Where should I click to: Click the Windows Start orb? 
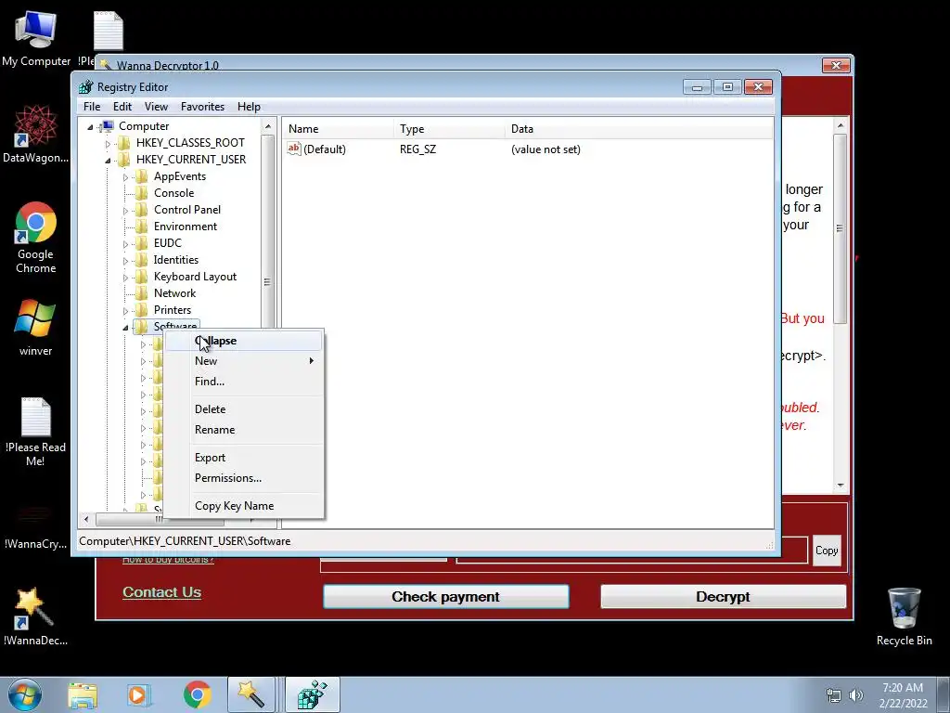pos(25,694)
